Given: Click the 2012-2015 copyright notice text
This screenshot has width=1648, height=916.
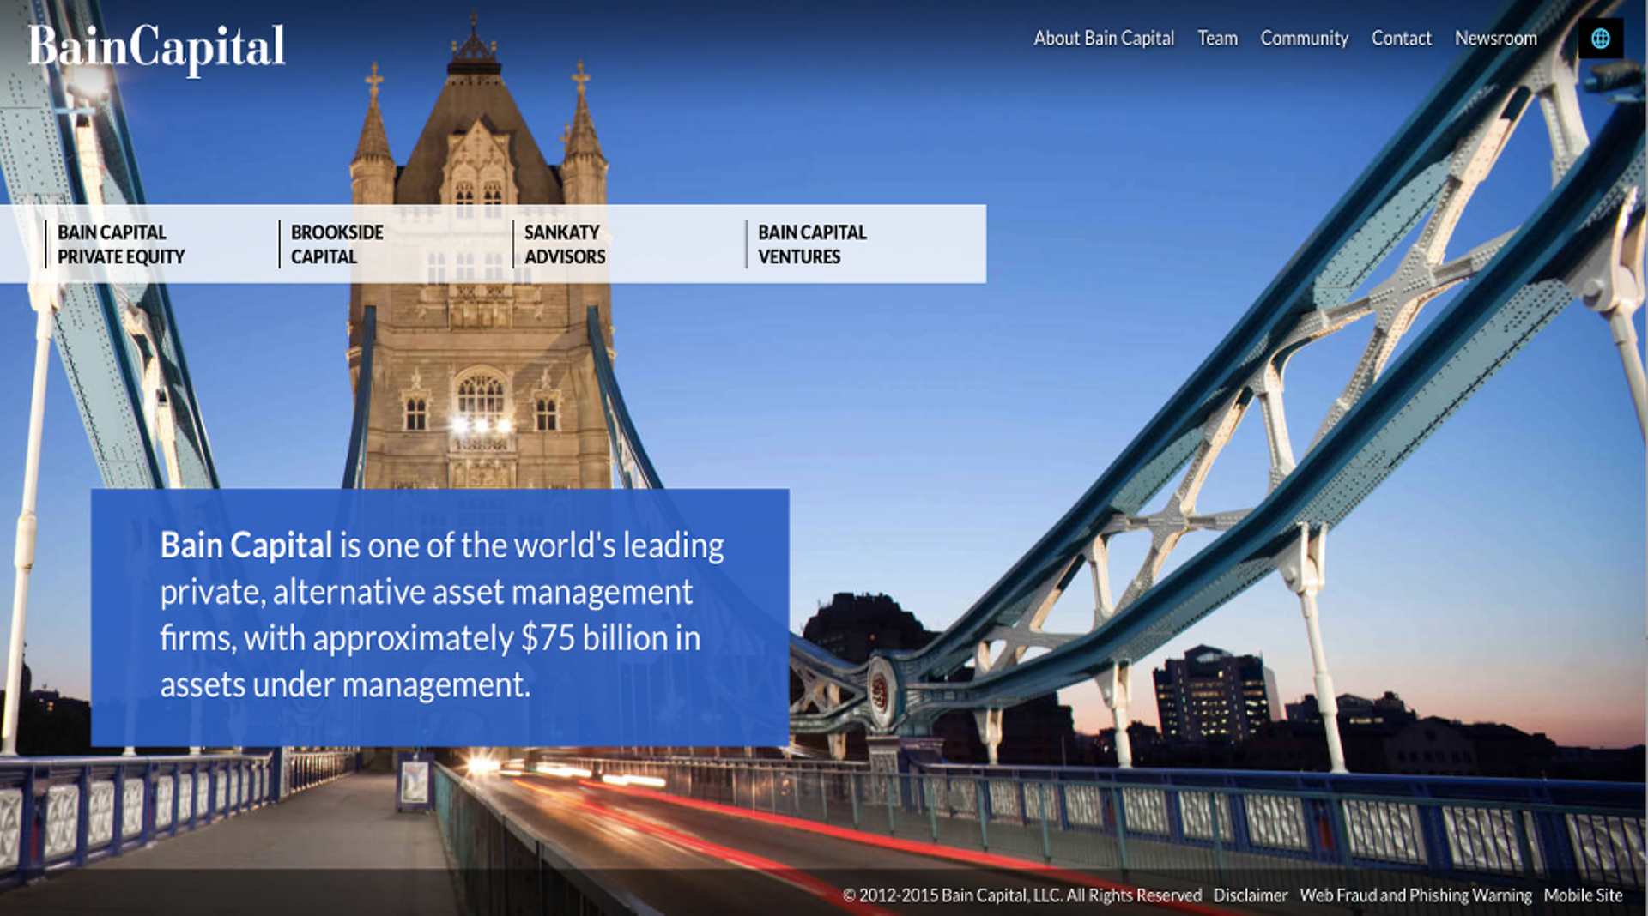Looking at the screenshot, I should pyautogui.click(x=1021, y=895).
